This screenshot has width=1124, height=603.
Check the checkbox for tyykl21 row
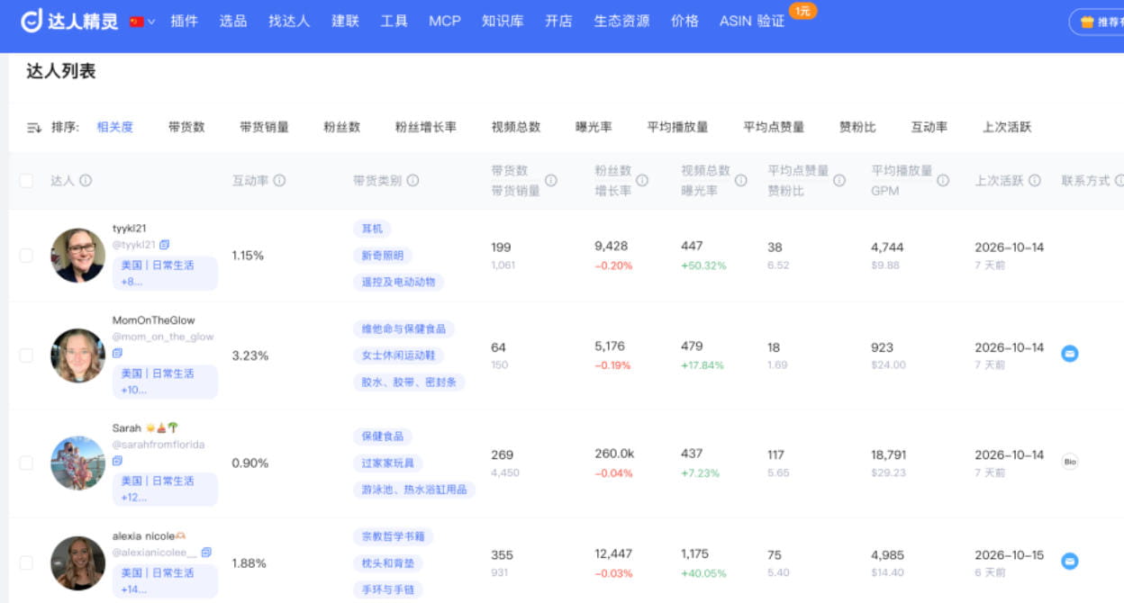coord(26,256)
